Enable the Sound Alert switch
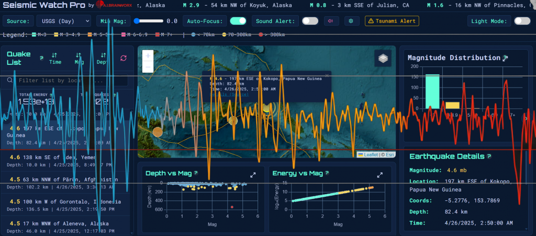Screen dimensions: 536x236 point(310,21)
